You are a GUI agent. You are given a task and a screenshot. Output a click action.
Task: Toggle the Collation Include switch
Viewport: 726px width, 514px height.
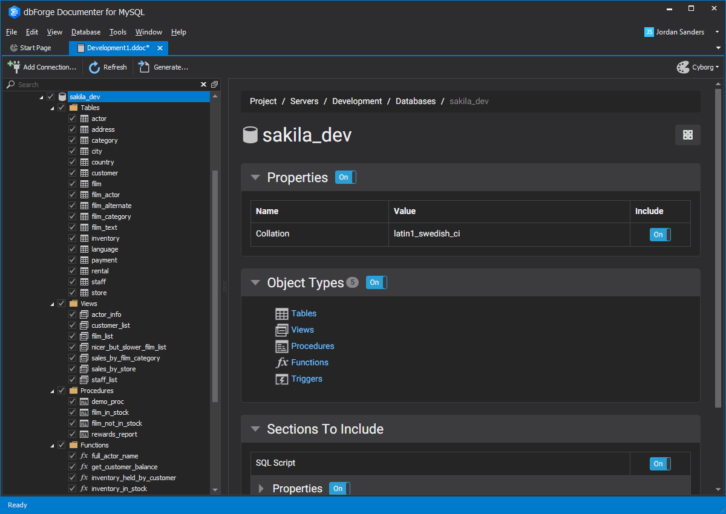(660, 235)
